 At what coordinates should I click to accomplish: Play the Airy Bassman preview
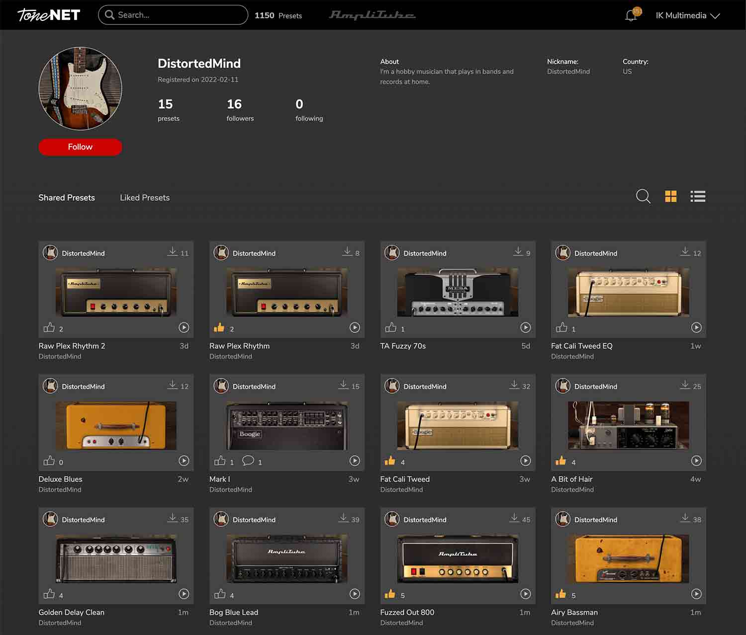click(x=696, y=594)
